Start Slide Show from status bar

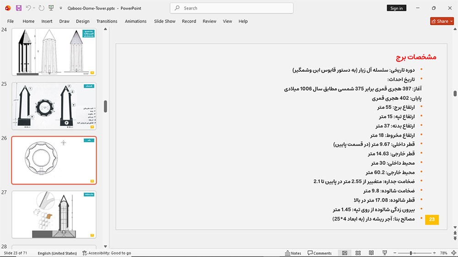385,253
